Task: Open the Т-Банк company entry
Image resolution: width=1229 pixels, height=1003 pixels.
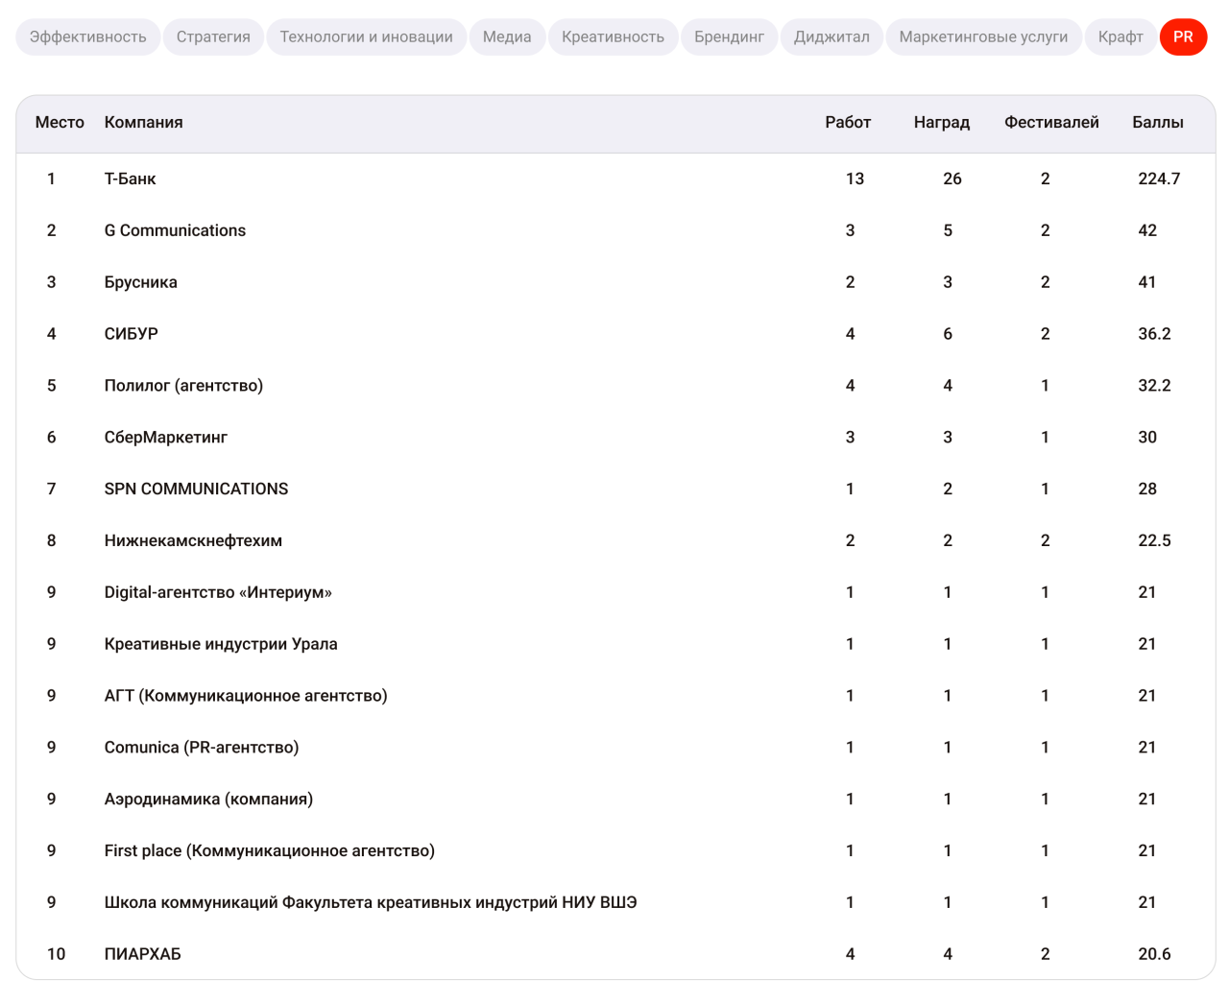Action: tap(130, 179)
